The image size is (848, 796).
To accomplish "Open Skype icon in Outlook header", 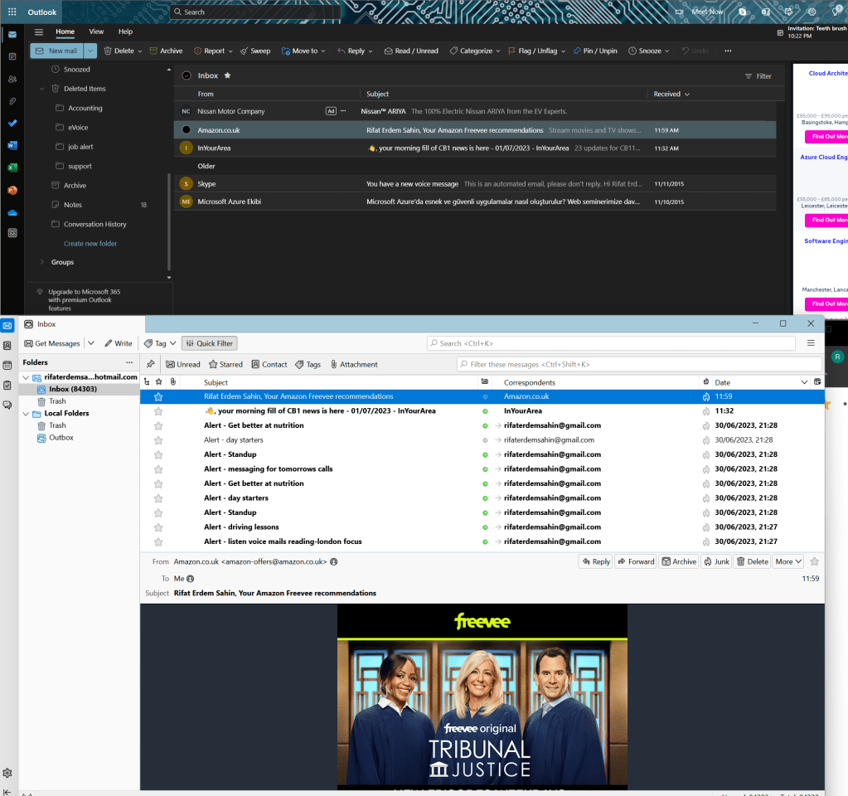I will coord(743,12).
